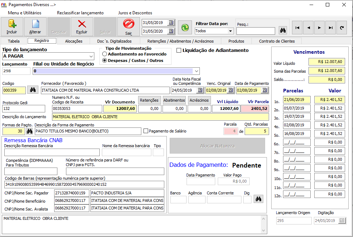The image size is (353, 237).
Task: Click the Retenções button
Action: [x=149, y=100]
